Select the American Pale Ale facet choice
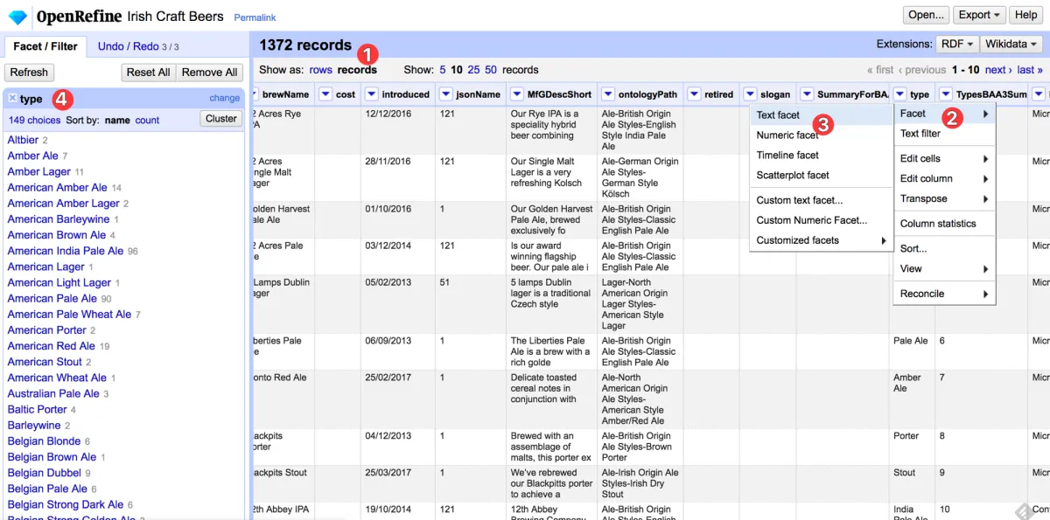 (52, 299)
